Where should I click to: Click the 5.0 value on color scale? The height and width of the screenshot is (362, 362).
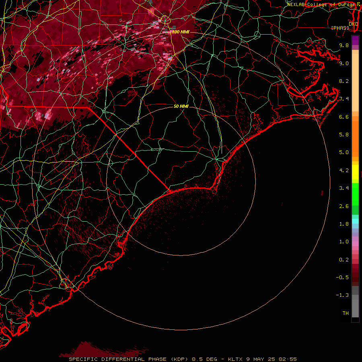tap(344, 152)
